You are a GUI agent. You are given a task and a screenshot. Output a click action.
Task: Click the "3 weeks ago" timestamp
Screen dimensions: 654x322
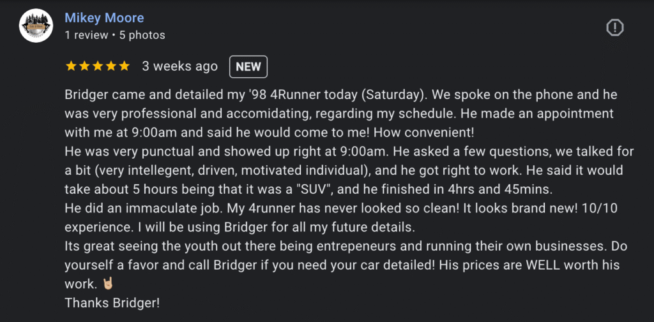pos(179,66)
